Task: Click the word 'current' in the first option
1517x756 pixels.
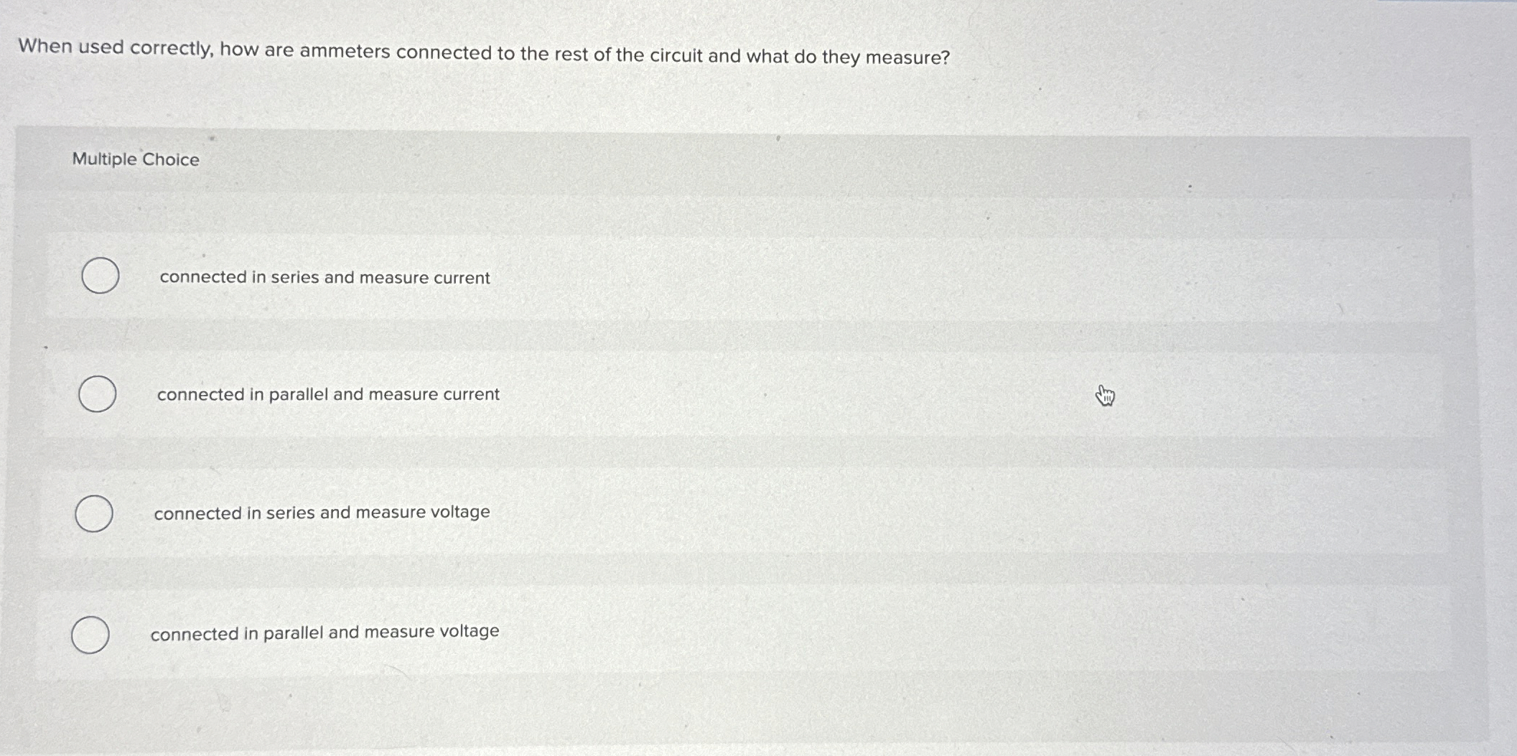Action: click(462, 278)
